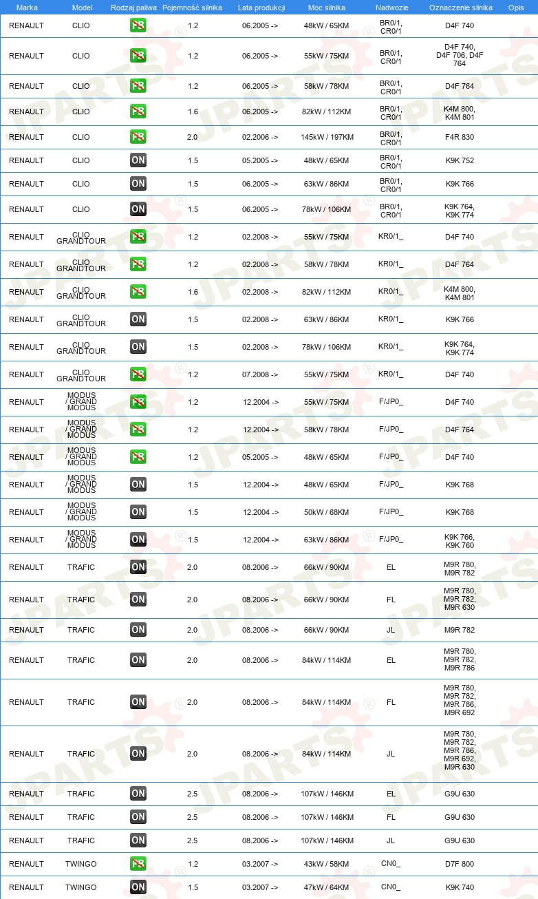Click the petrol icon in the MODUS 58kW / 78KM row
538x899 pixels.
(138, 430)
